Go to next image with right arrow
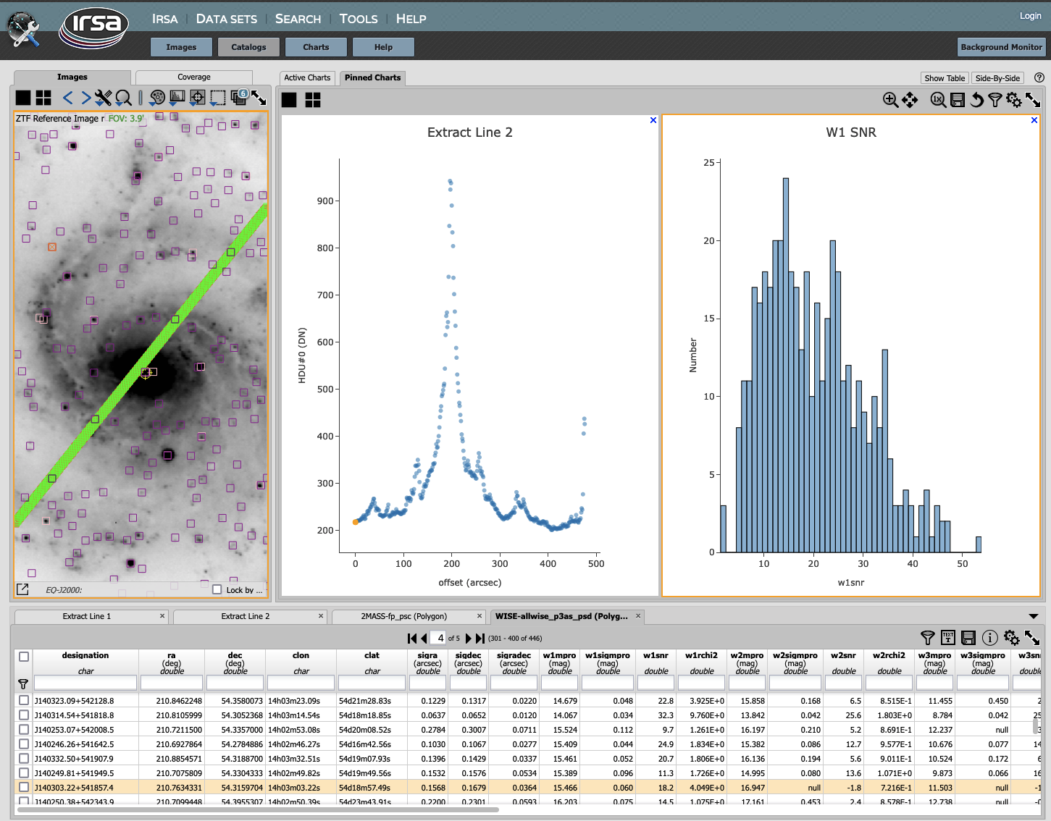1051x821 pixels. 85,97
